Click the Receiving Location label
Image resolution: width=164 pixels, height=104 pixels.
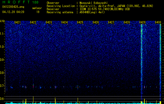tap(61, 6)
